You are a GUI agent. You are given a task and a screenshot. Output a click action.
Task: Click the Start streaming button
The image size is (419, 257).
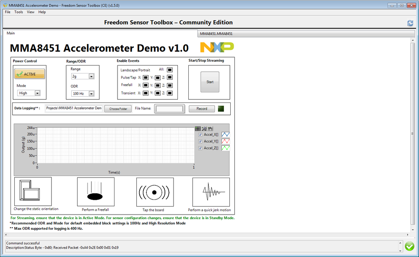[x=210, y=82]
